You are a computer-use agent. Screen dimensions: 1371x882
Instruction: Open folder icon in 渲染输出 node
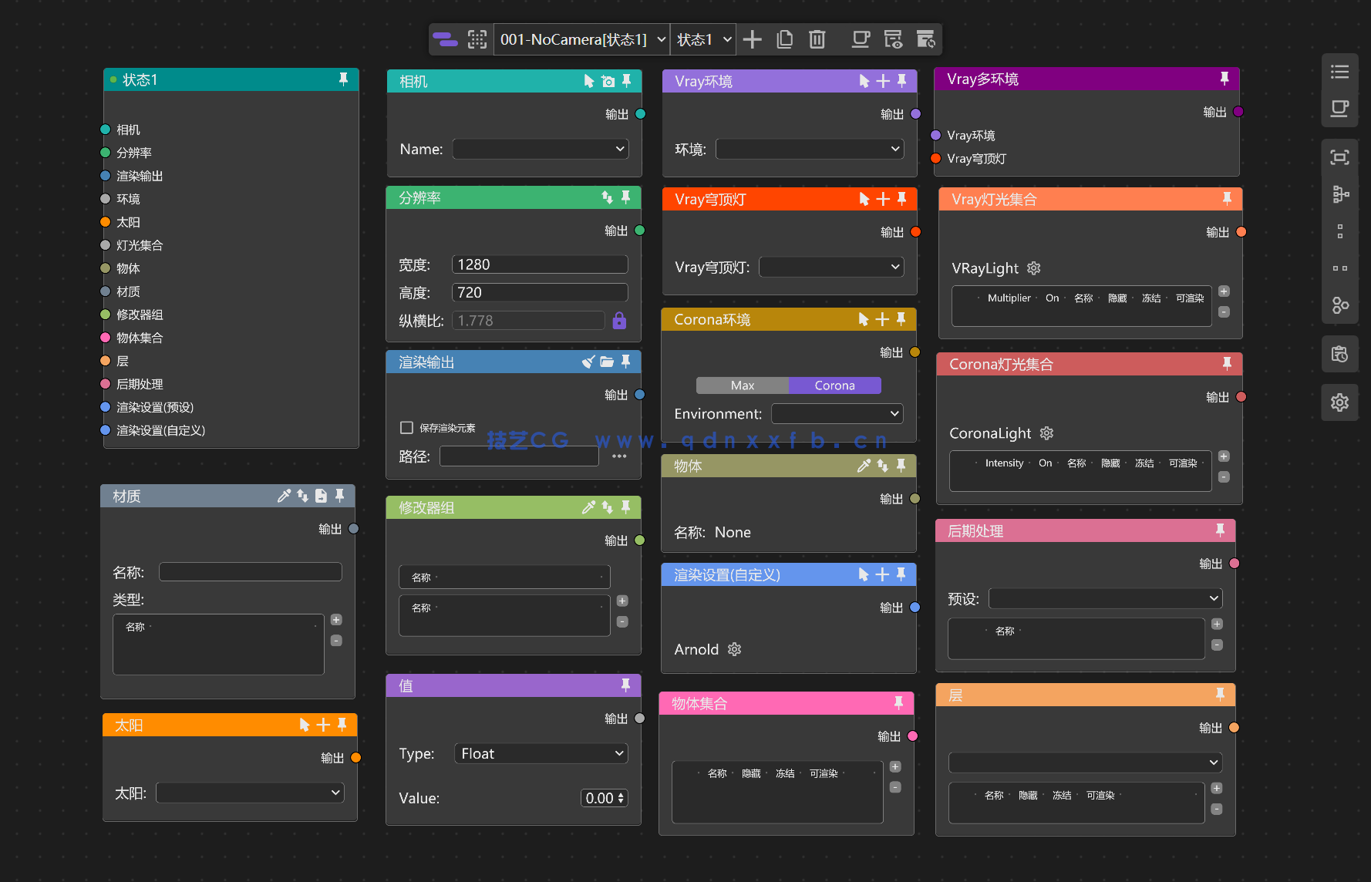tap(607, 362)
